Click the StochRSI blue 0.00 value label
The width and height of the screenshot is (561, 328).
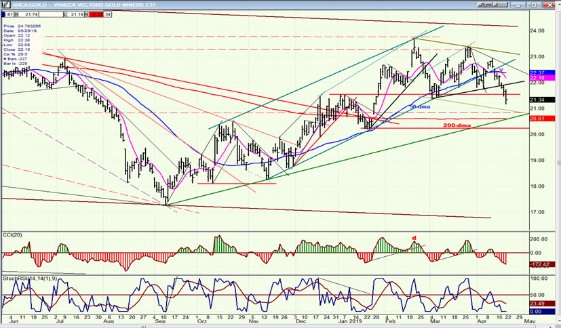pos(542,311)
